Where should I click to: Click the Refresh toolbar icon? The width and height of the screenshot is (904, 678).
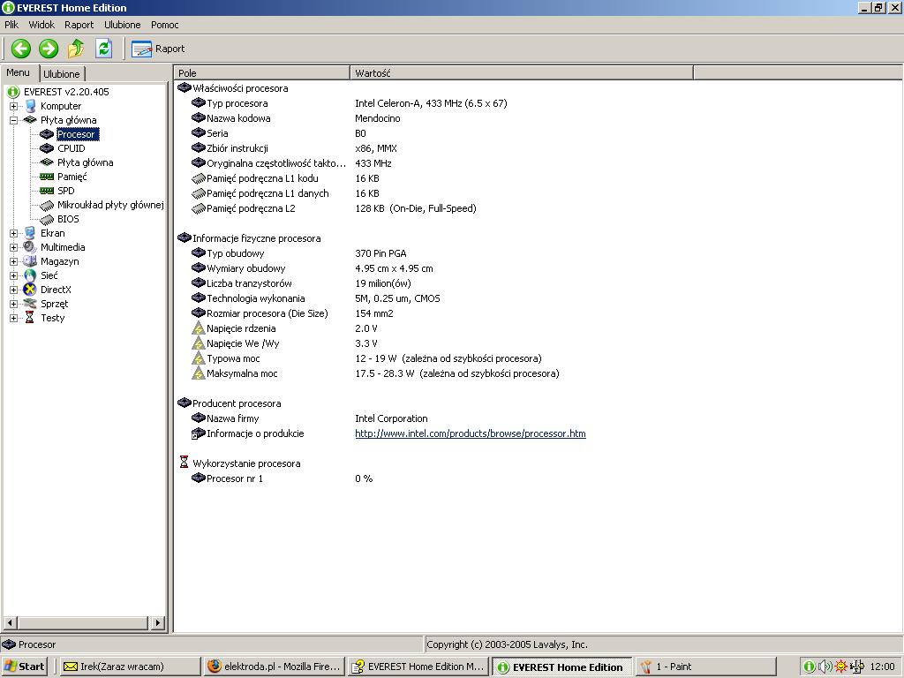click(104, 49)
